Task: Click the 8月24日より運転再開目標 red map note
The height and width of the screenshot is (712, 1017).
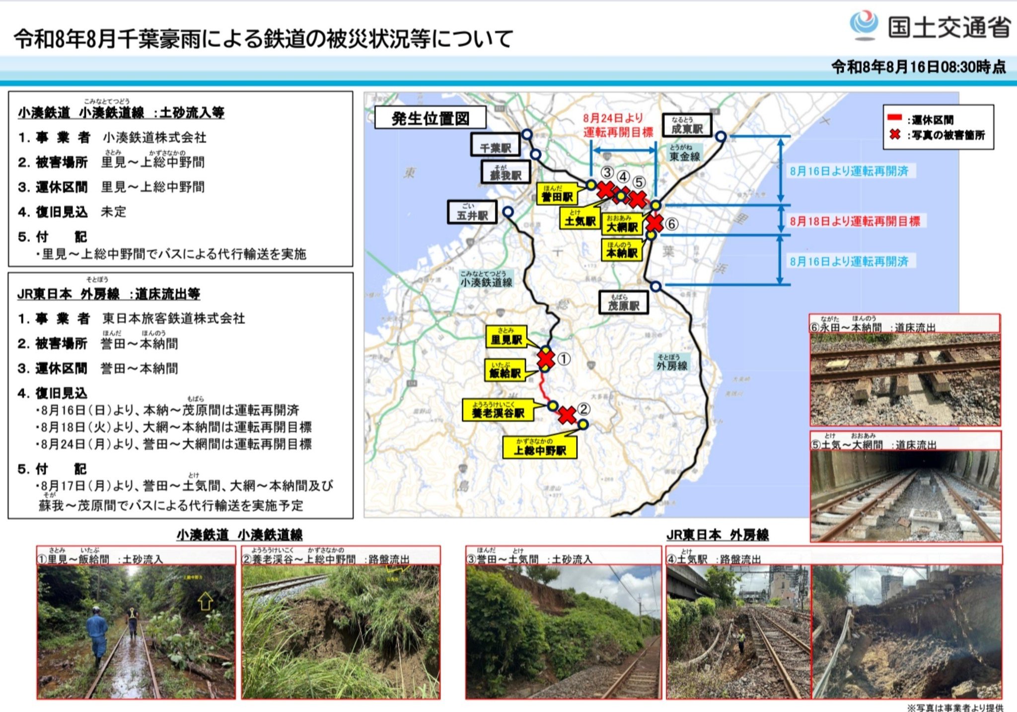Action: (x=617, y=125)
